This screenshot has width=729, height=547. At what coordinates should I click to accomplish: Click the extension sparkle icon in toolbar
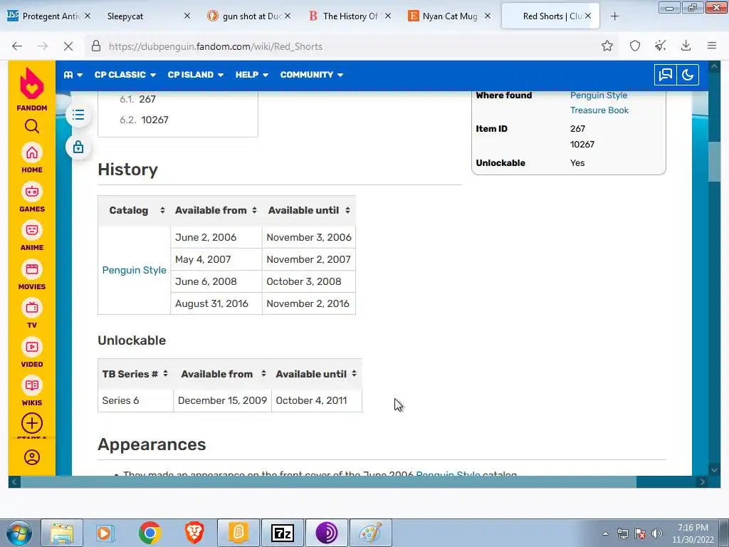click(660, 46)
